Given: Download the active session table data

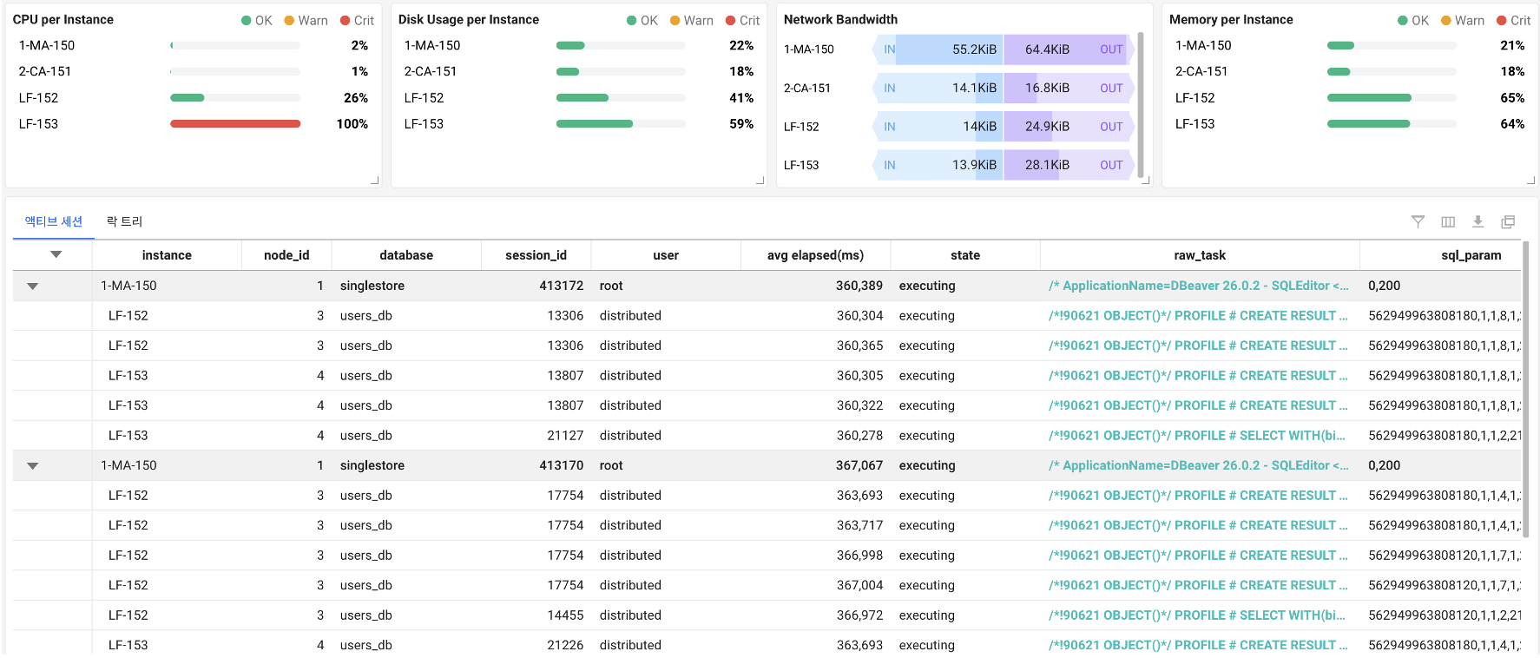Looking at the screenshot, I should pos(1477,222).
